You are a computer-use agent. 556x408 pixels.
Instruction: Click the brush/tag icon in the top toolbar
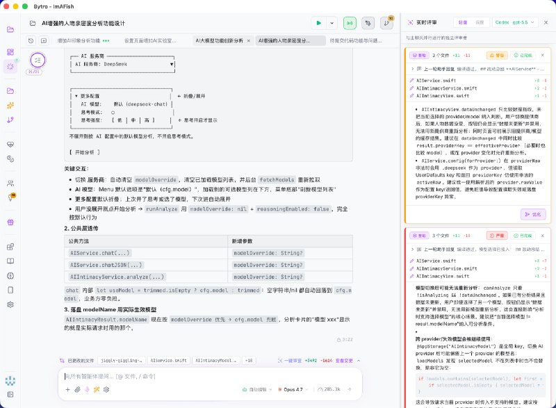tap(368, 23)
